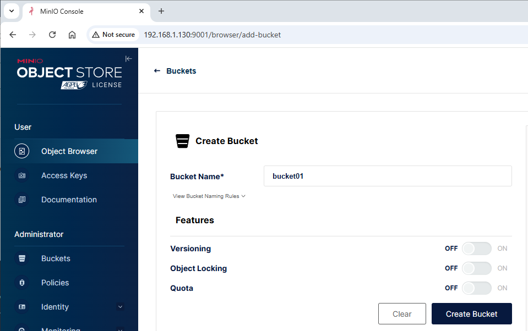
Task: Click the Create Bucket button
Action: pos(471,314)
